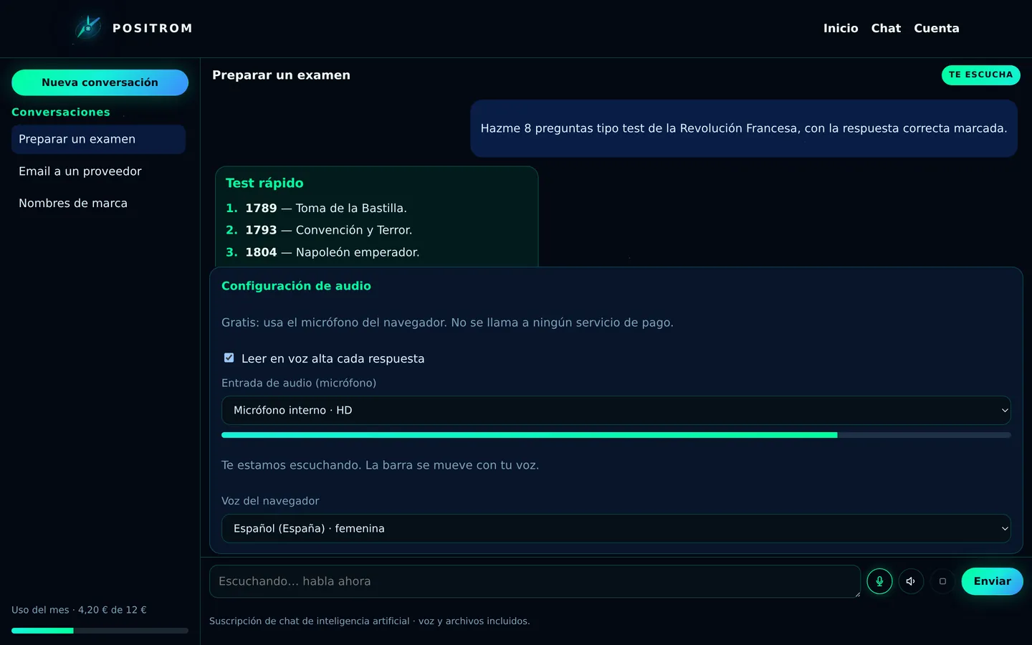
Task: Click the monthly usage progress bar
Action: (x=100, y=631)
